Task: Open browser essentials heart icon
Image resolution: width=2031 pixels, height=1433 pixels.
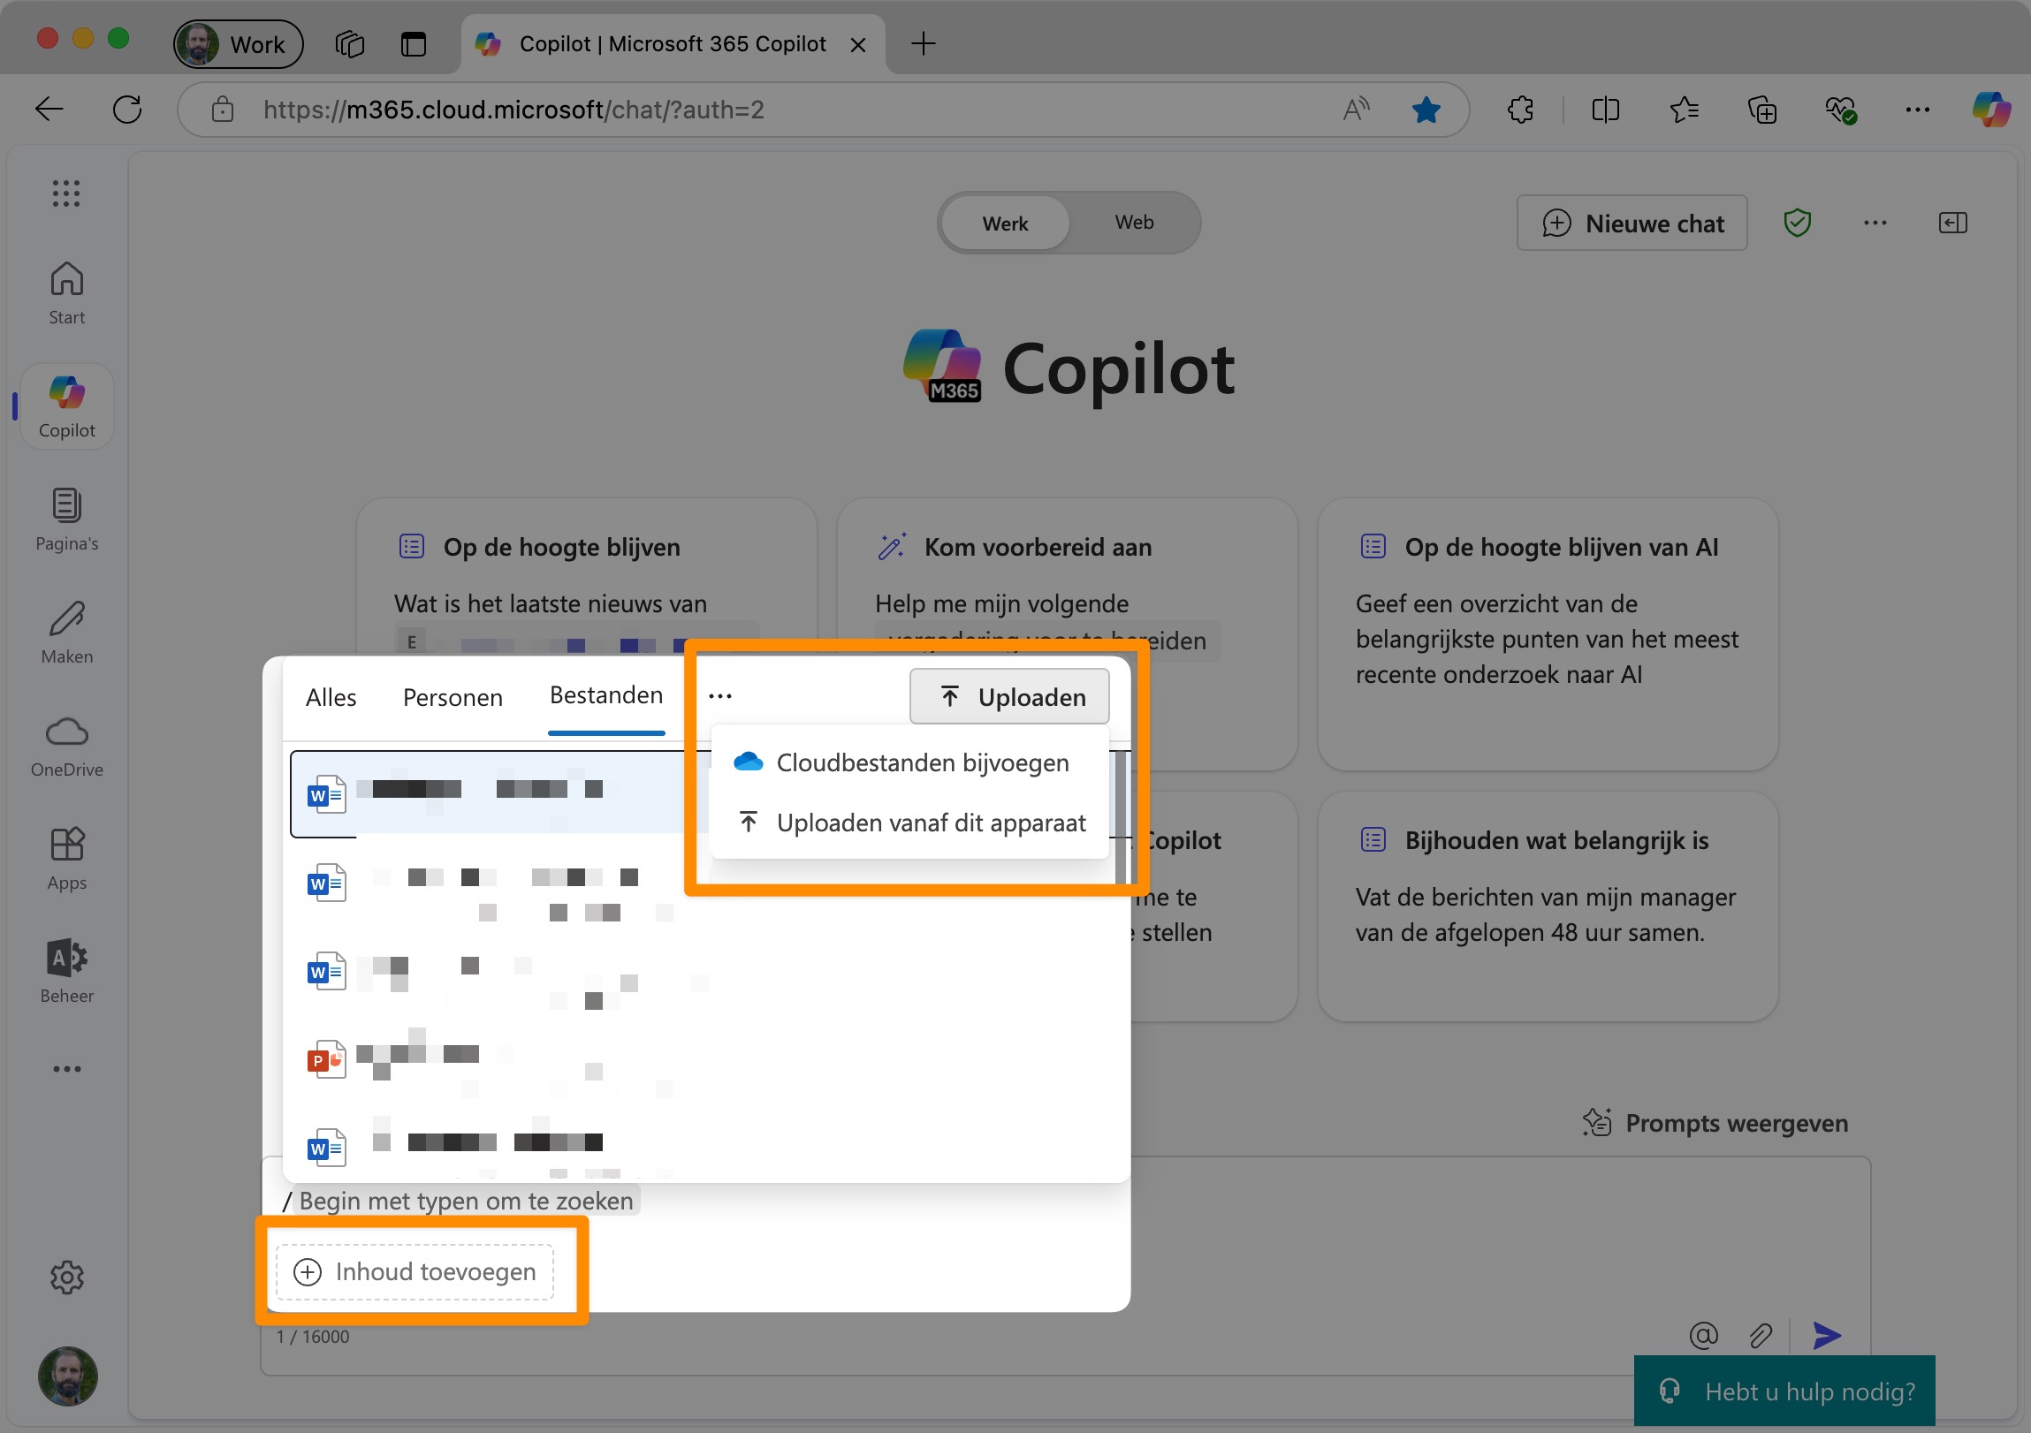Action: coord(1840,110)
